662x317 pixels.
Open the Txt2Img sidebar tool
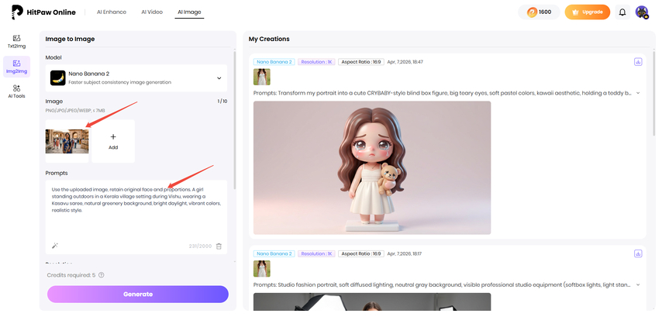pos(16,41)
